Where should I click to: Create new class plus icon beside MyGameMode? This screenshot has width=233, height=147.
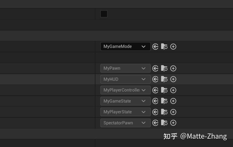coord(173,47)
